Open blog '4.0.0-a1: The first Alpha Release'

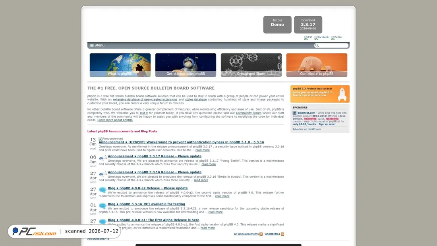click(x=154, y=220)
